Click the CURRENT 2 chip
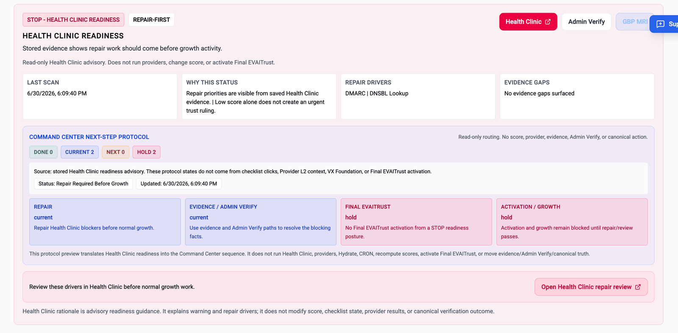The image size is (678, 333). pyautogui.click(x=80, y=152)
